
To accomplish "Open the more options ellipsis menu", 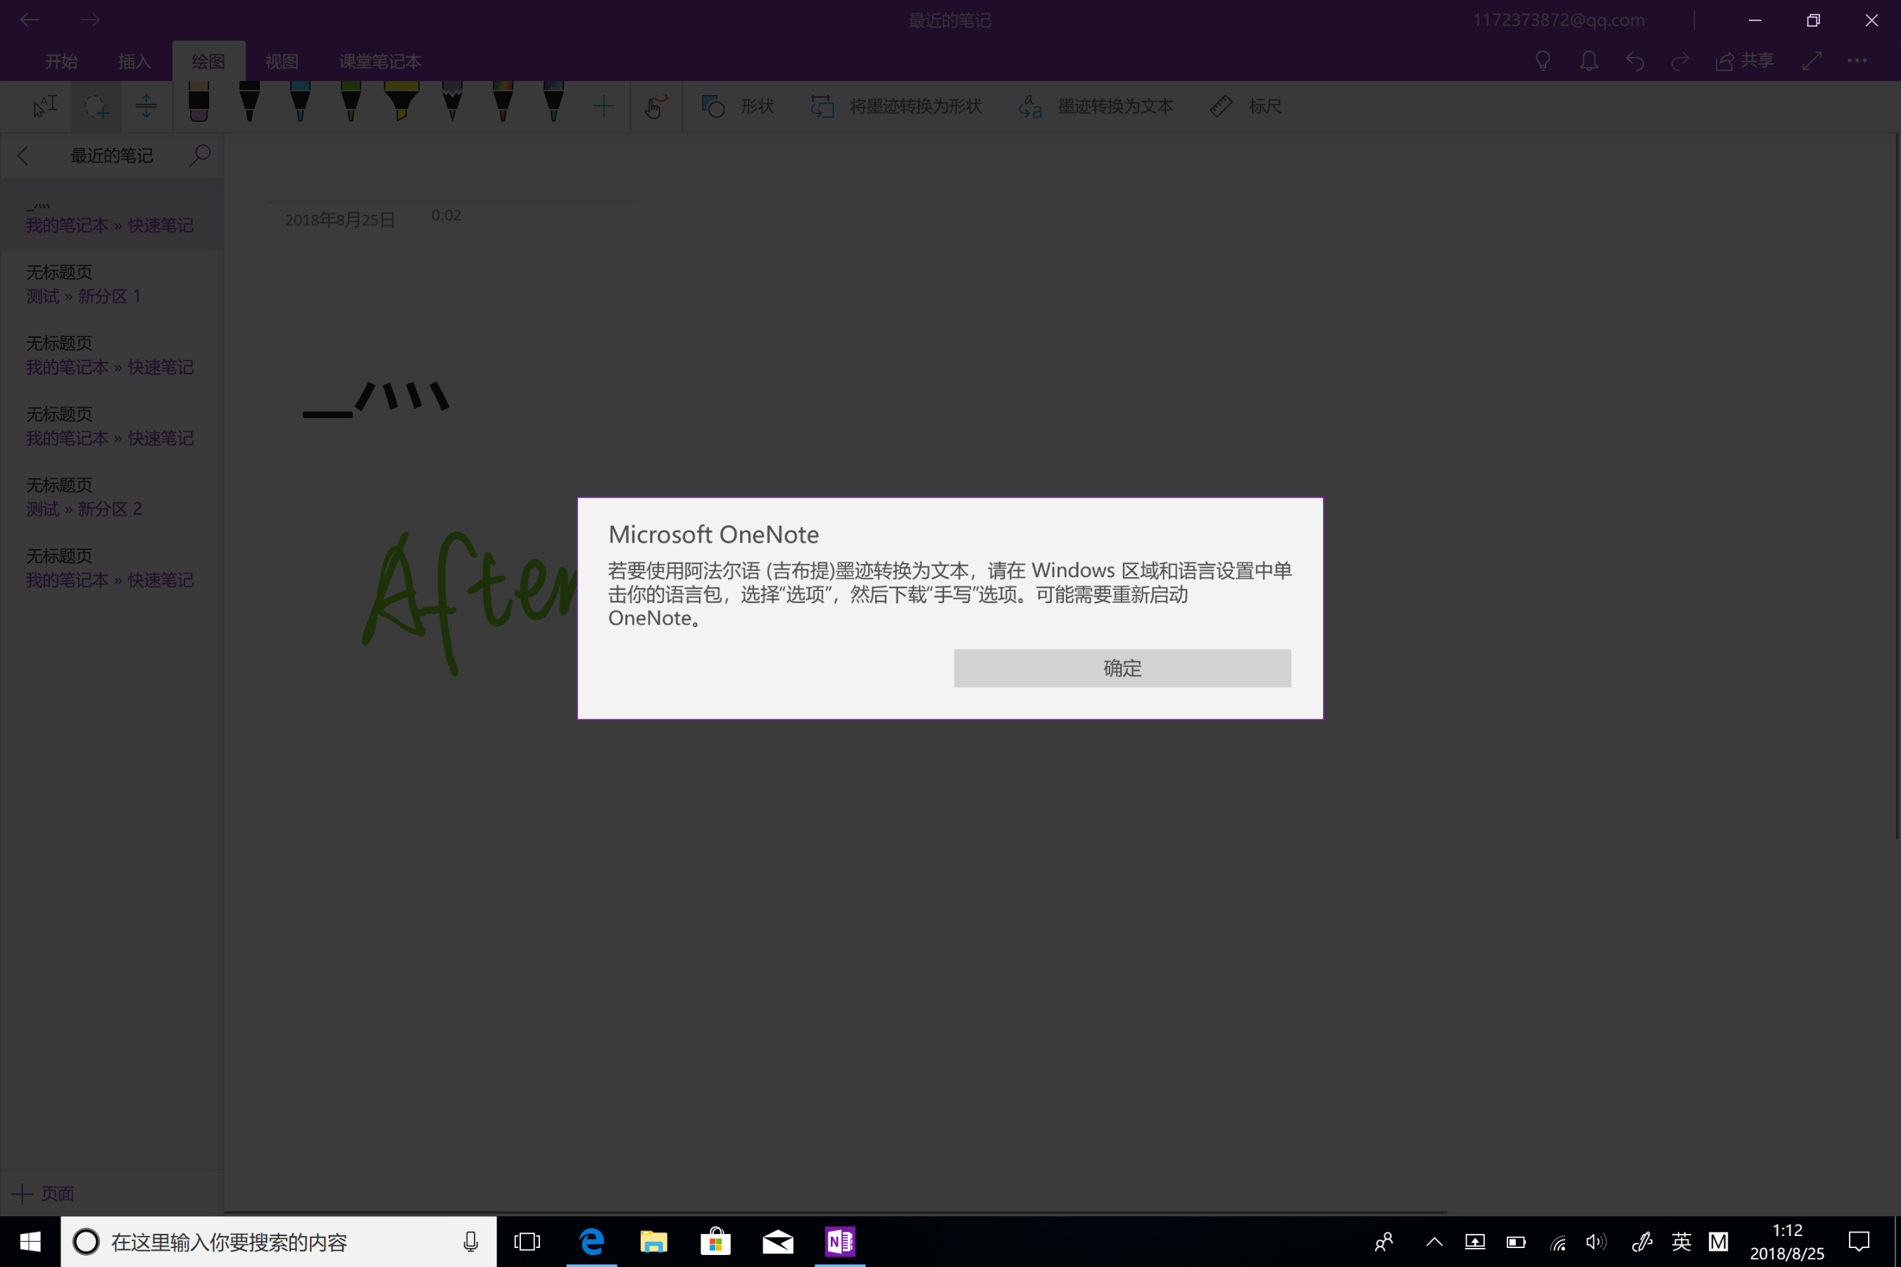I will point(1857,61).
